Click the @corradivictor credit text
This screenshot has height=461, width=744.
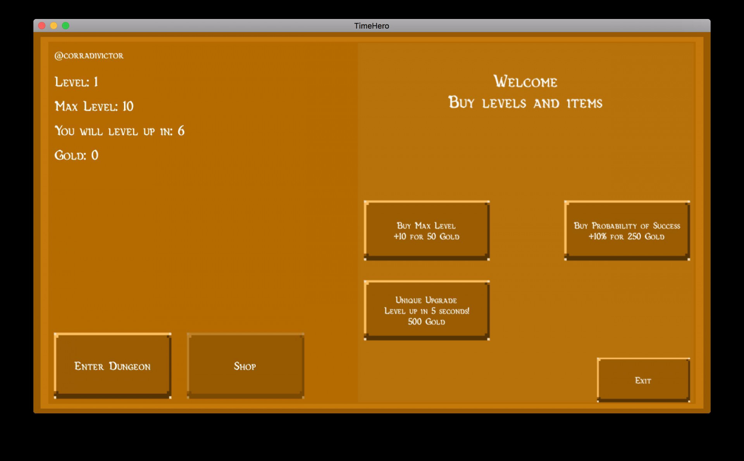point(89,56)
